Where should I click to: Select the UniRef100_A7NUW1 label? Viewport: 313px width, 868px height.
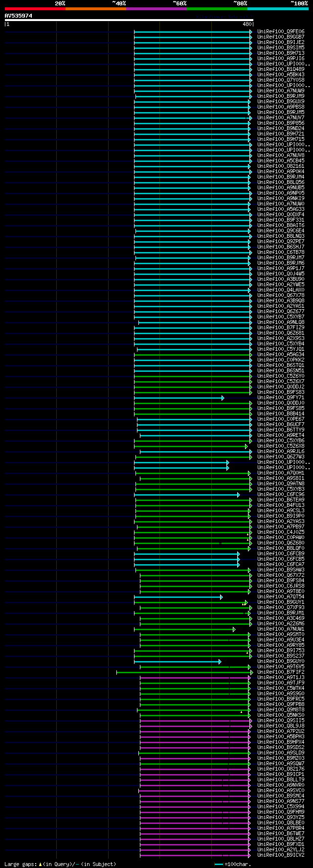coord(281,629)
